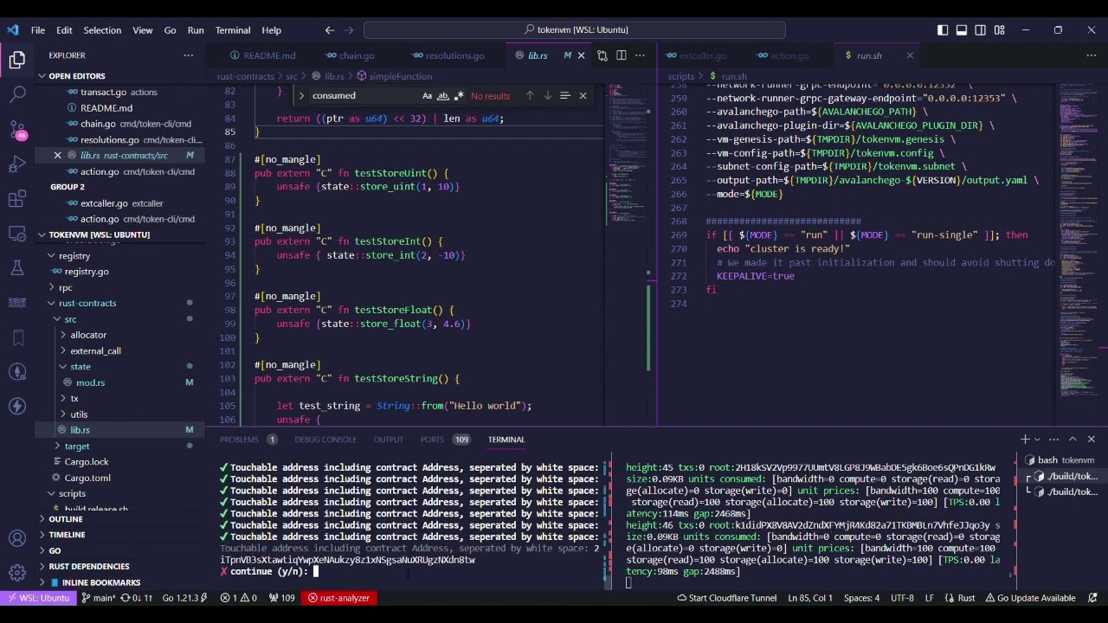Open the Accounts menu icon
The height and width of the screenshot is (623, 1108).
(17, 538)
